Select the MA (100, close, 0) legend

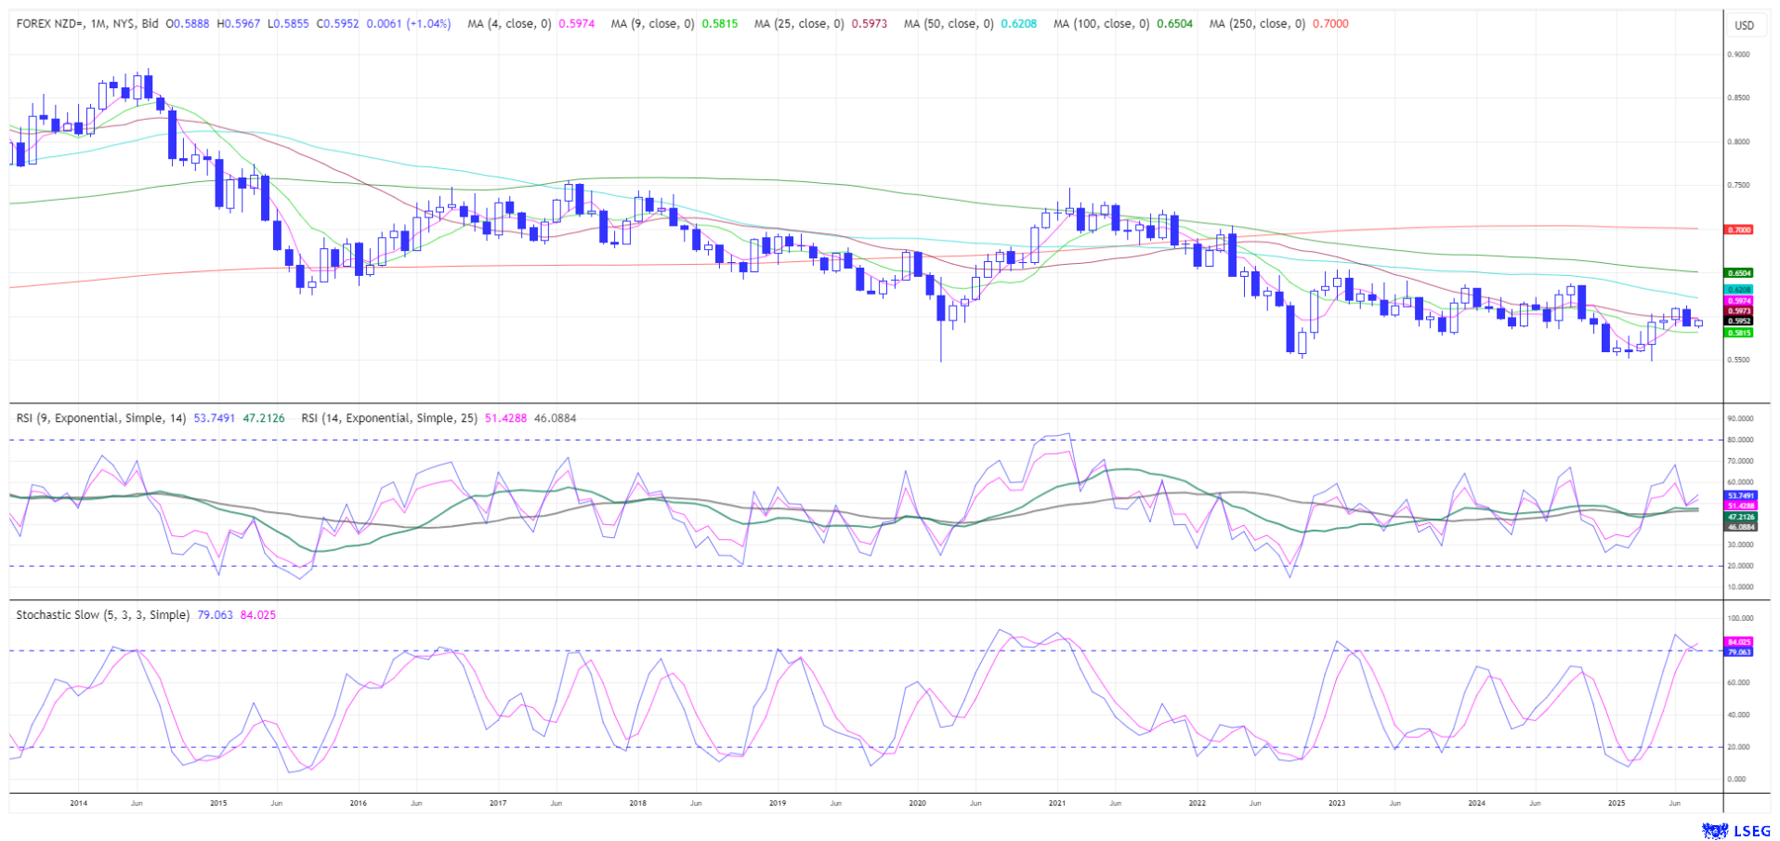coord(1101,24)
